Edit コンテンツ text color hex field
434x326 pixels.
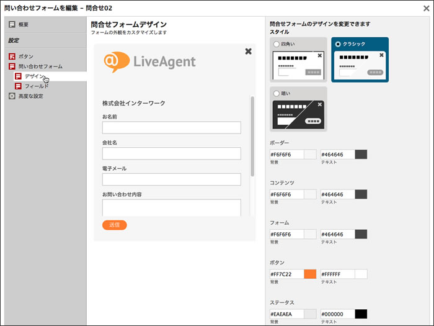point(338,194)
